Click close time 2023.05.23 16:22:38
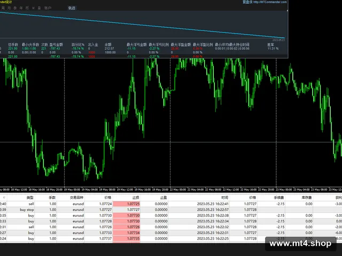Image resolution: width=342 pixels, height=256 pixels. (213, 215)
